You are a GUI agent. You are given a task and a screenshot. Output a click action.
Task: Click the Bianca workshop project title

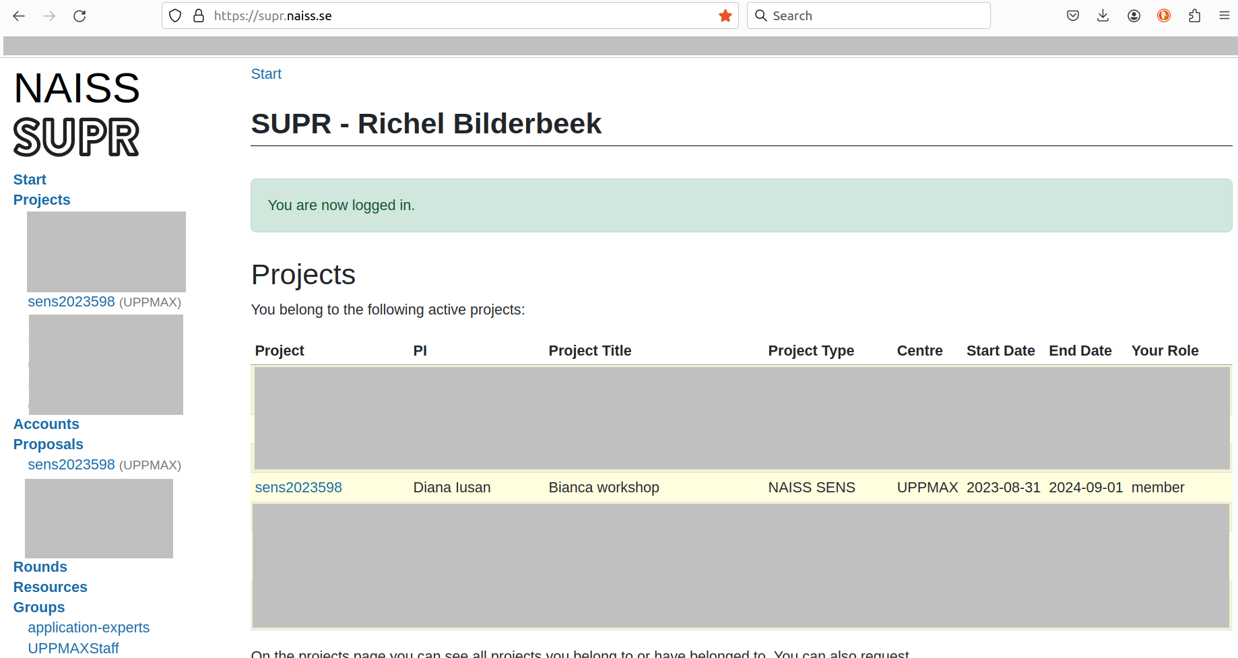tap(604, 488)
